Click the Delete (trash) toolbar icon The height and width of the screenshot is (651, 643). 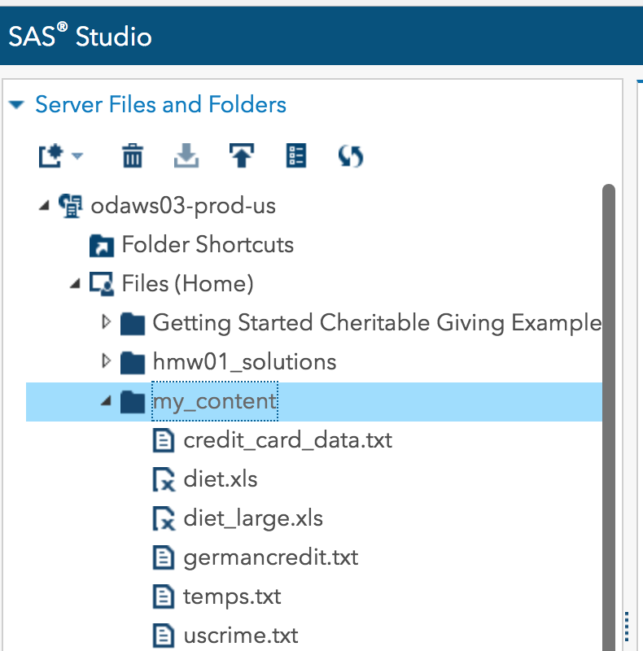pyautogui.click(x=133, y=155)
